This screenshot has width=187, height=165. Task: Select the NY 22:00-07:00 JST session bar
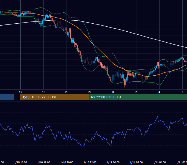(x=138, y=97)
